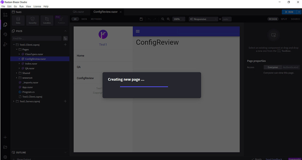
Task: Open the folder icon in bottom sidebar
Action: point(5,147)
